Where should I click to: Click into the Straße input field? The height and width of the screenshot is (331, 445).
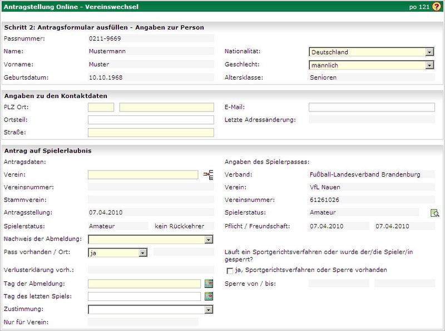[151, 133]
